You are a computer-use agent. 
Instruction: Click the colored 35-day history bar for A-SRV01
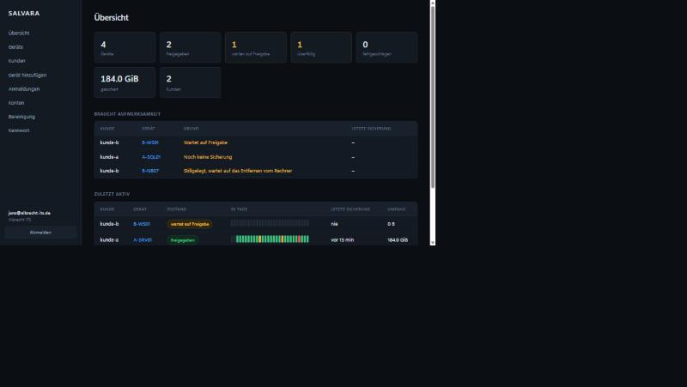coord(270,239)
